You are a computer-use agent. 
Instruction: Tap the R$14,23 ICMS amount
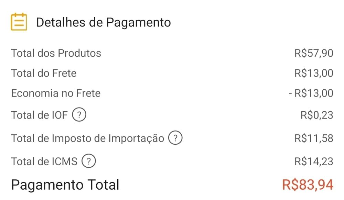[x=314, y=161]
